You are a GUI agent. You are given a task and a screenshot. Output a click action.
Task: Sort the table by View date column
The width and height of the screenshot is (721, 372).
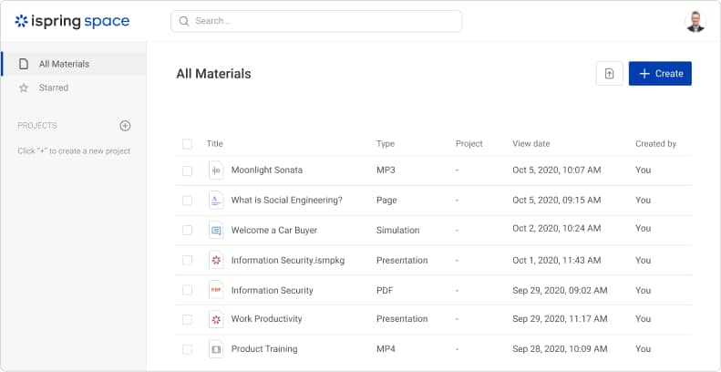coord(530,144)
